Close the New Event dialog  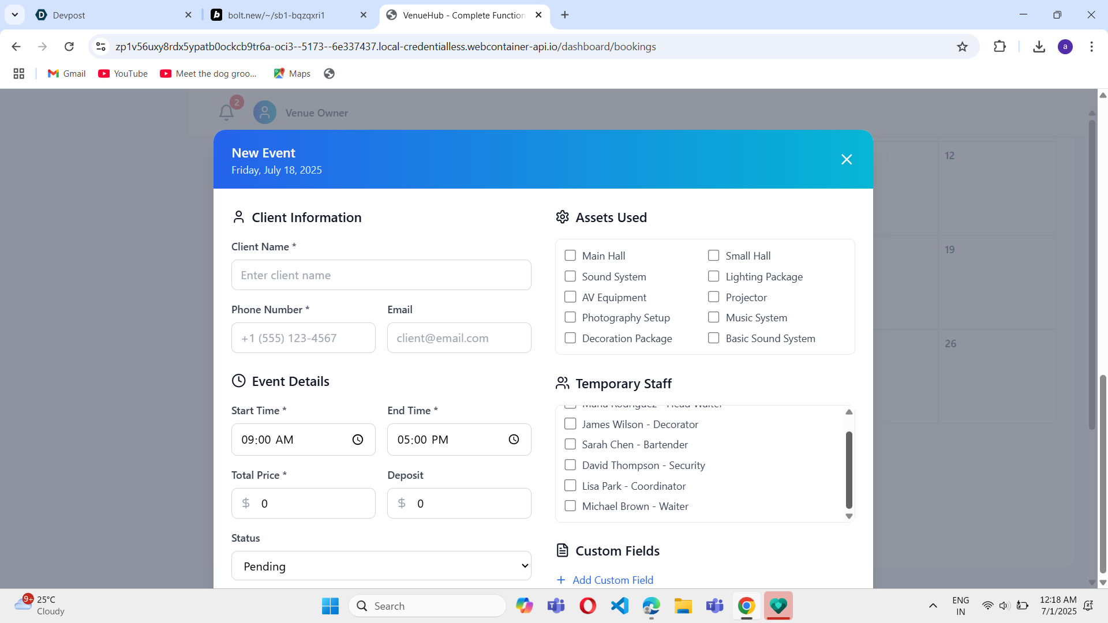[x=846, y=159]
